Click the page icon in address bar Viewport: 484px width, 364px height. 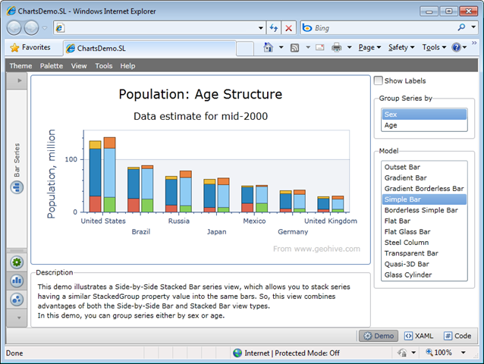pyautogui.click(x=60, y=28)
